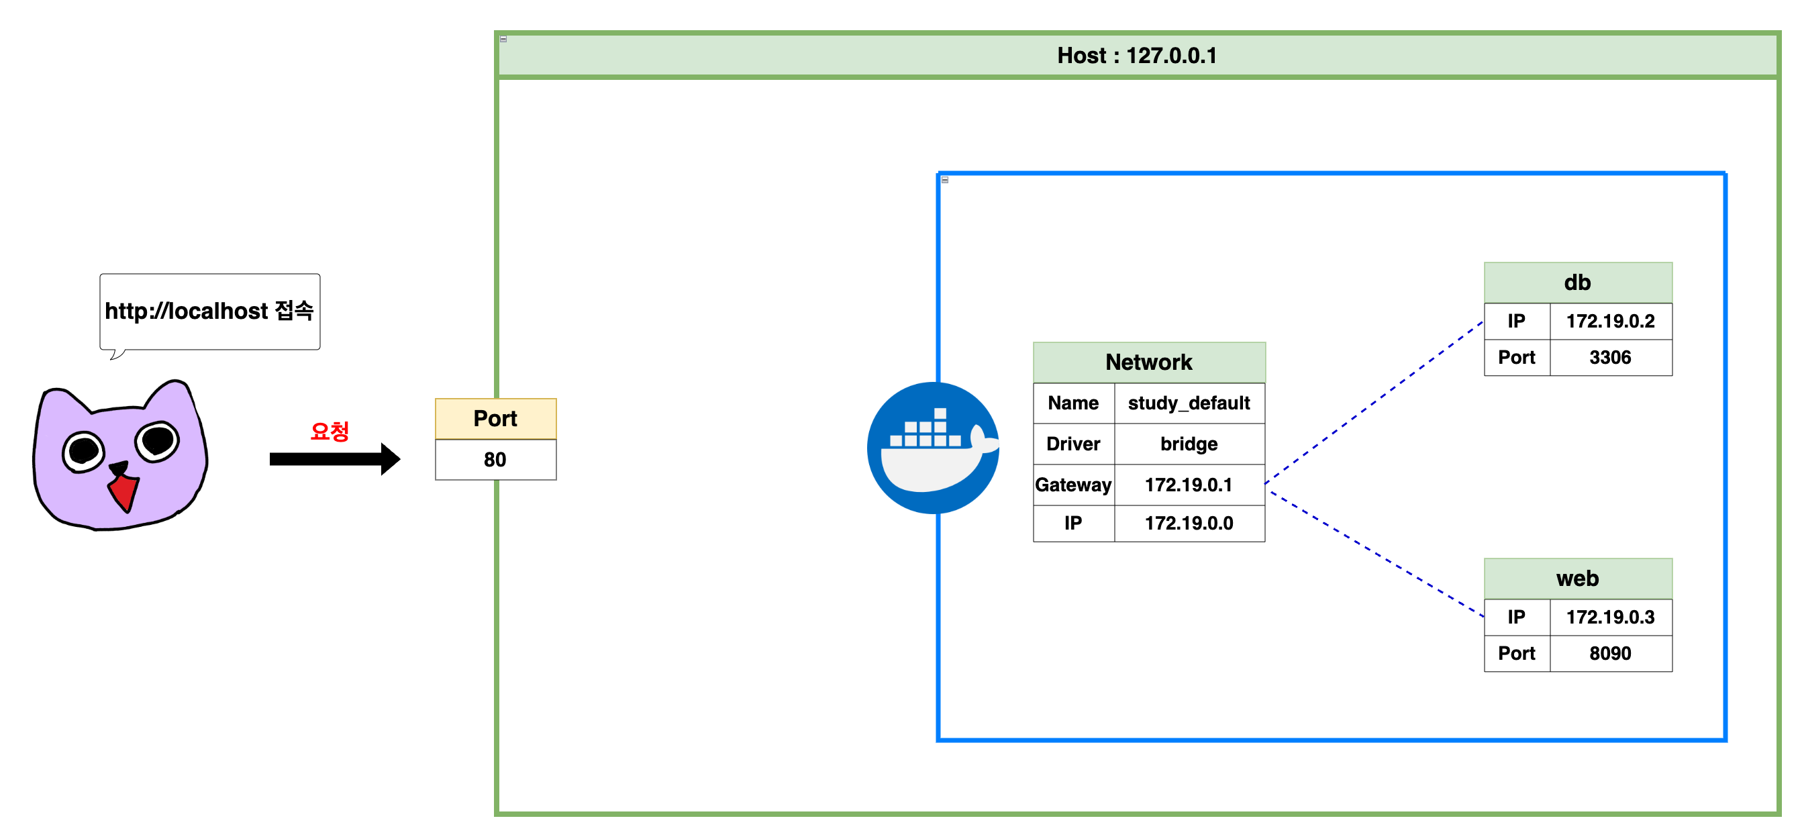Select the web table header
Image resolution: width=1800 pixels, height=839 pixels.
(1577, 579)
